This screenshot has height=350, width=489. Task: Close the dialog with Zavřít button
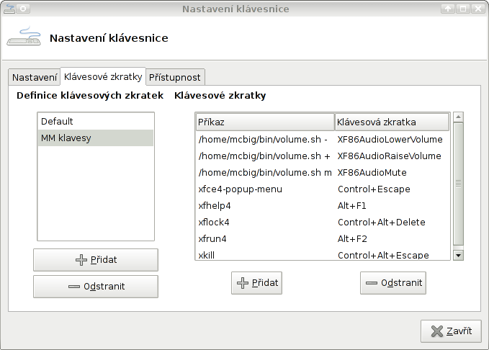(x=451, y=331)
